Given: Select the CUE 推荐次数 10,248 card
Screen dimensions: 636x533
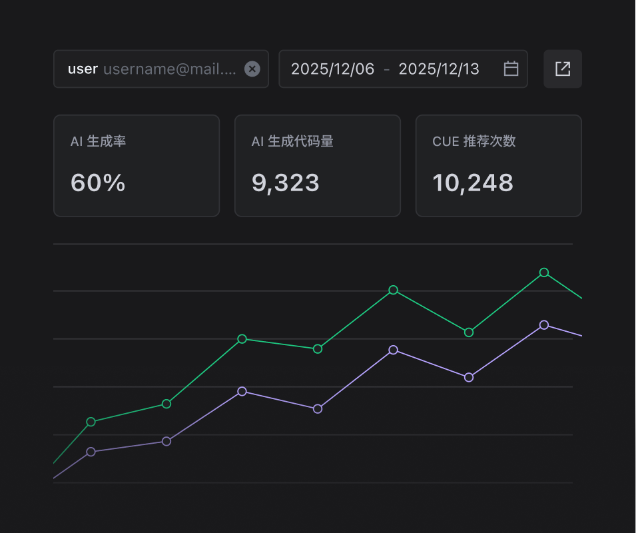Looking at the screenshot, I should coord(499,165).
